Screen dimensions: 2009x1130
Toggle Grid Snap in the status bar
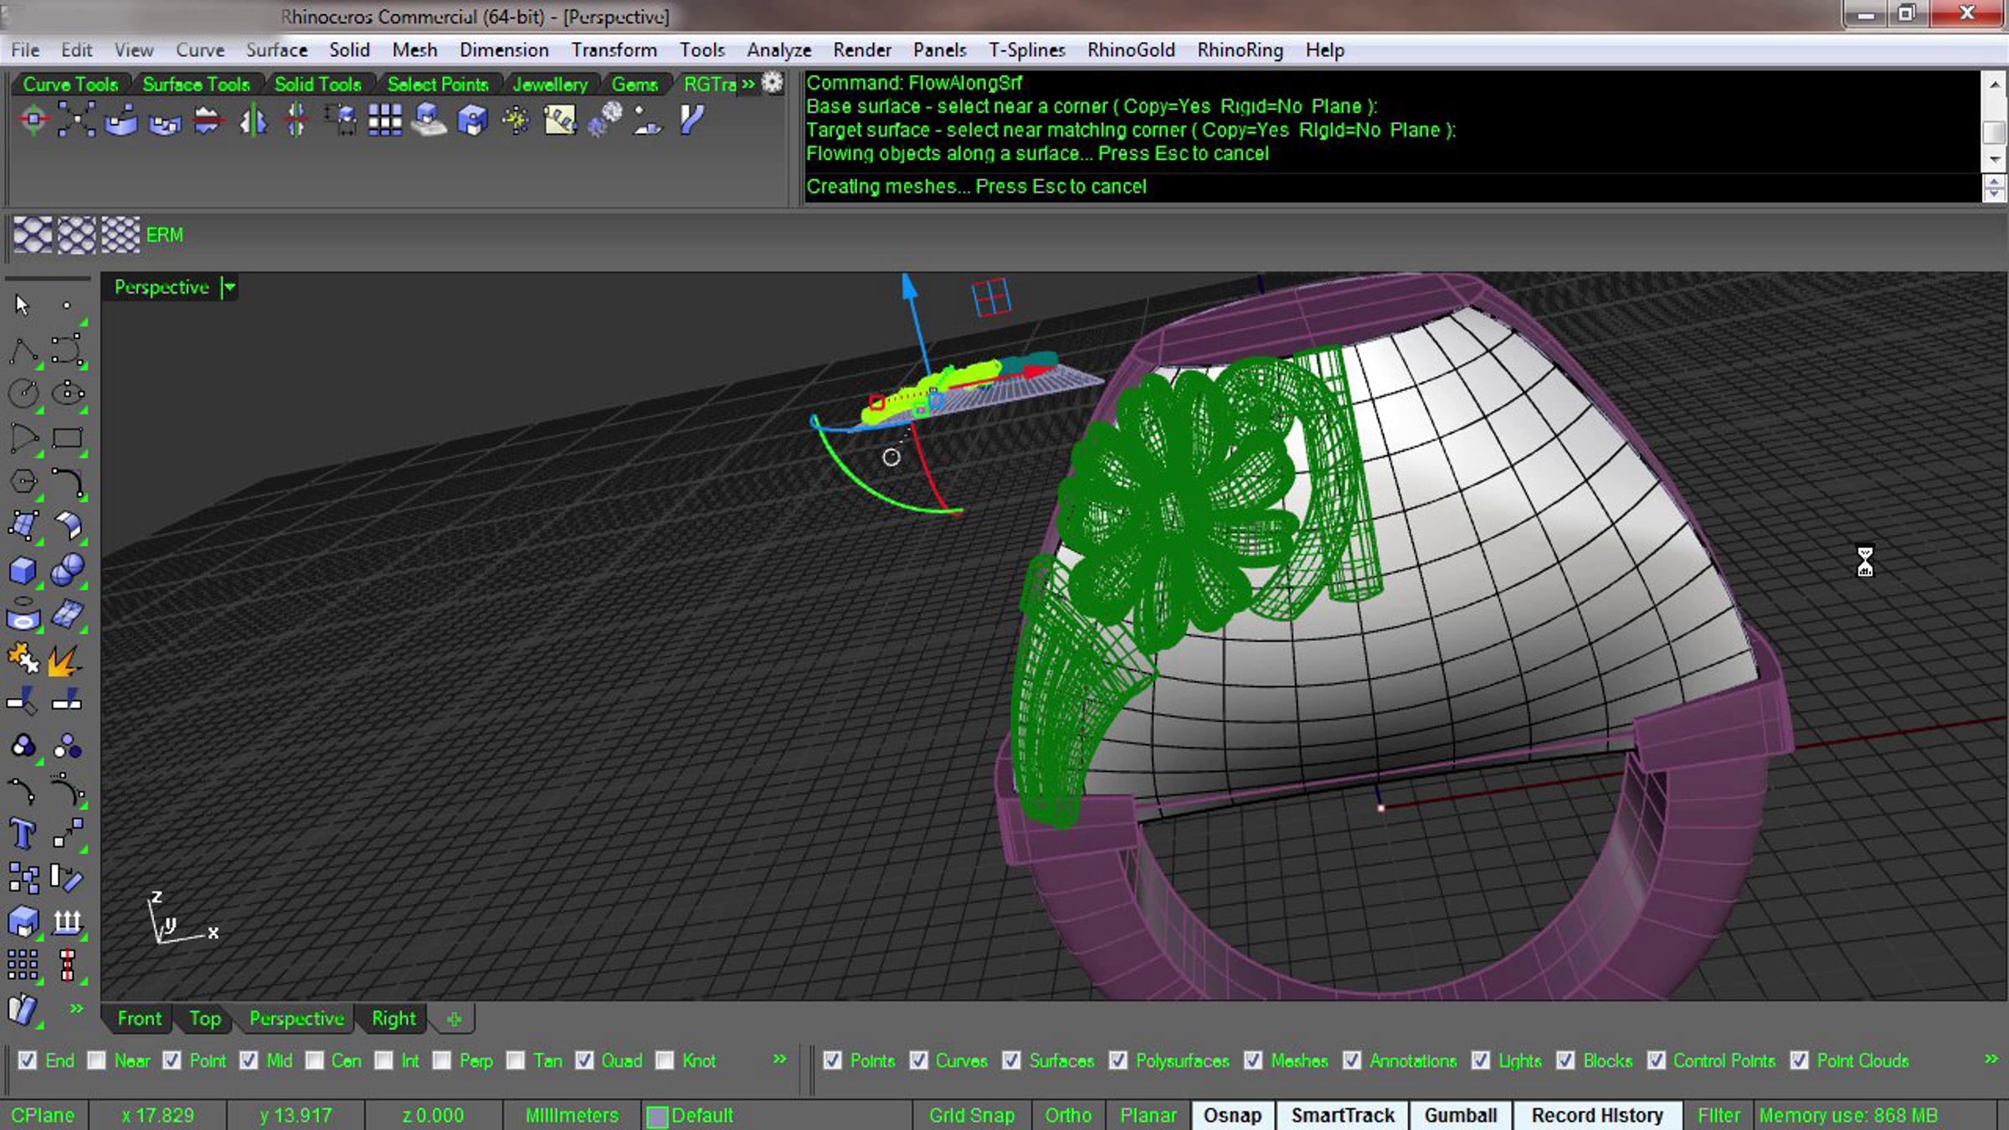tap(971, 1116)
